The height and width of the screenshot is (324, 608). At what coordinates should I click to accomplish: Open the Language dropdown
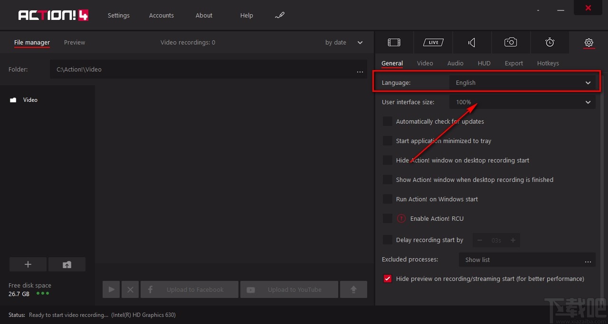522,82
